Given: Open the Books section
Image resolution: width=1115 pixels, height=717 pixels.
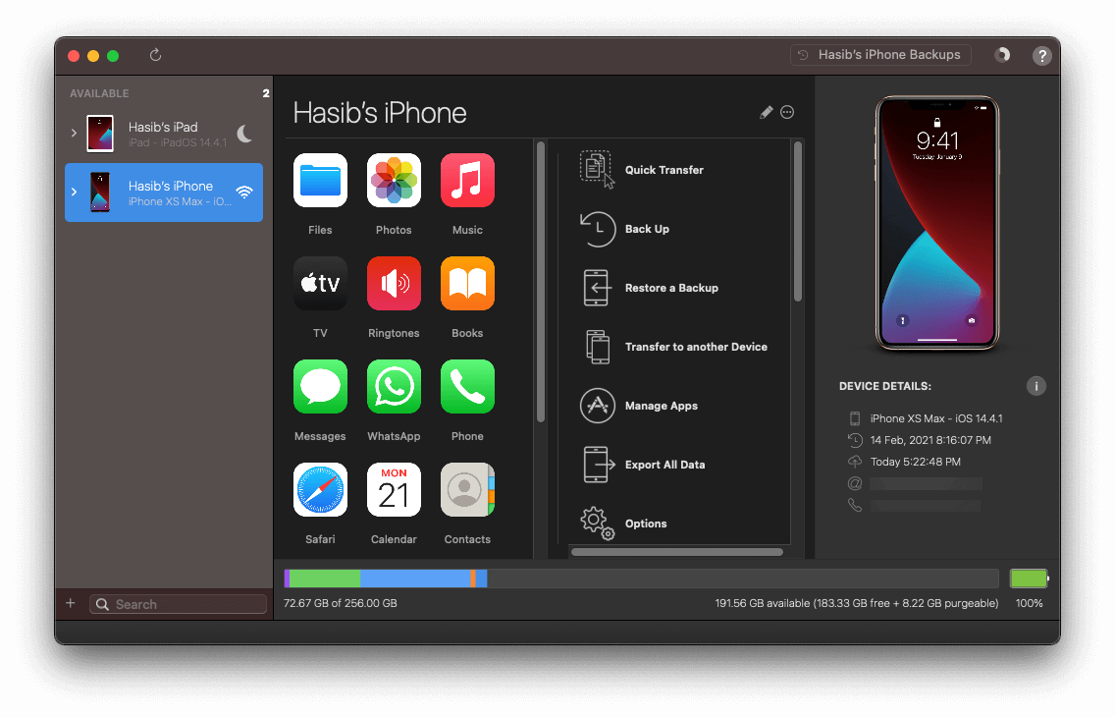Looking at the screenshot, I should [x=467, y=283].
